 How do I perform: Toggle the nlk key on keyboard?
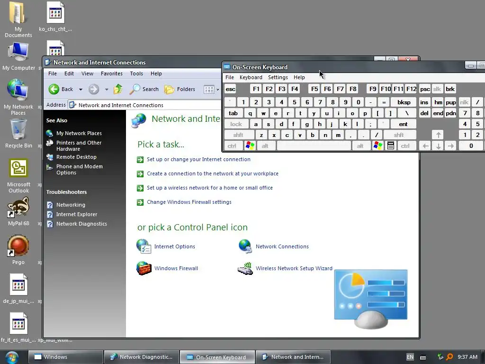coord(464,102)
